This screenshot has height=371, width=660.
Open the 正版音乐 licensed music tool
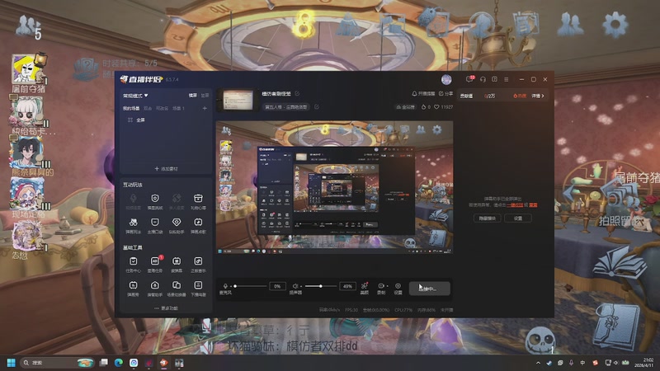pos(198,261)
